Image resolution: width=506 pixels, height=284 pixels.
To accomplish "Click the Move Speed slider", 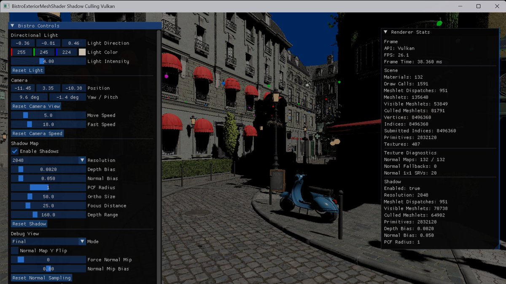I will point(48,115).
